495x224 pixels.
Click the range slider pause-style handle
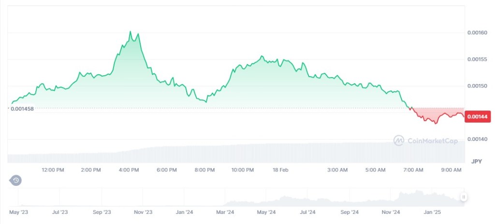tap(464, 197)
